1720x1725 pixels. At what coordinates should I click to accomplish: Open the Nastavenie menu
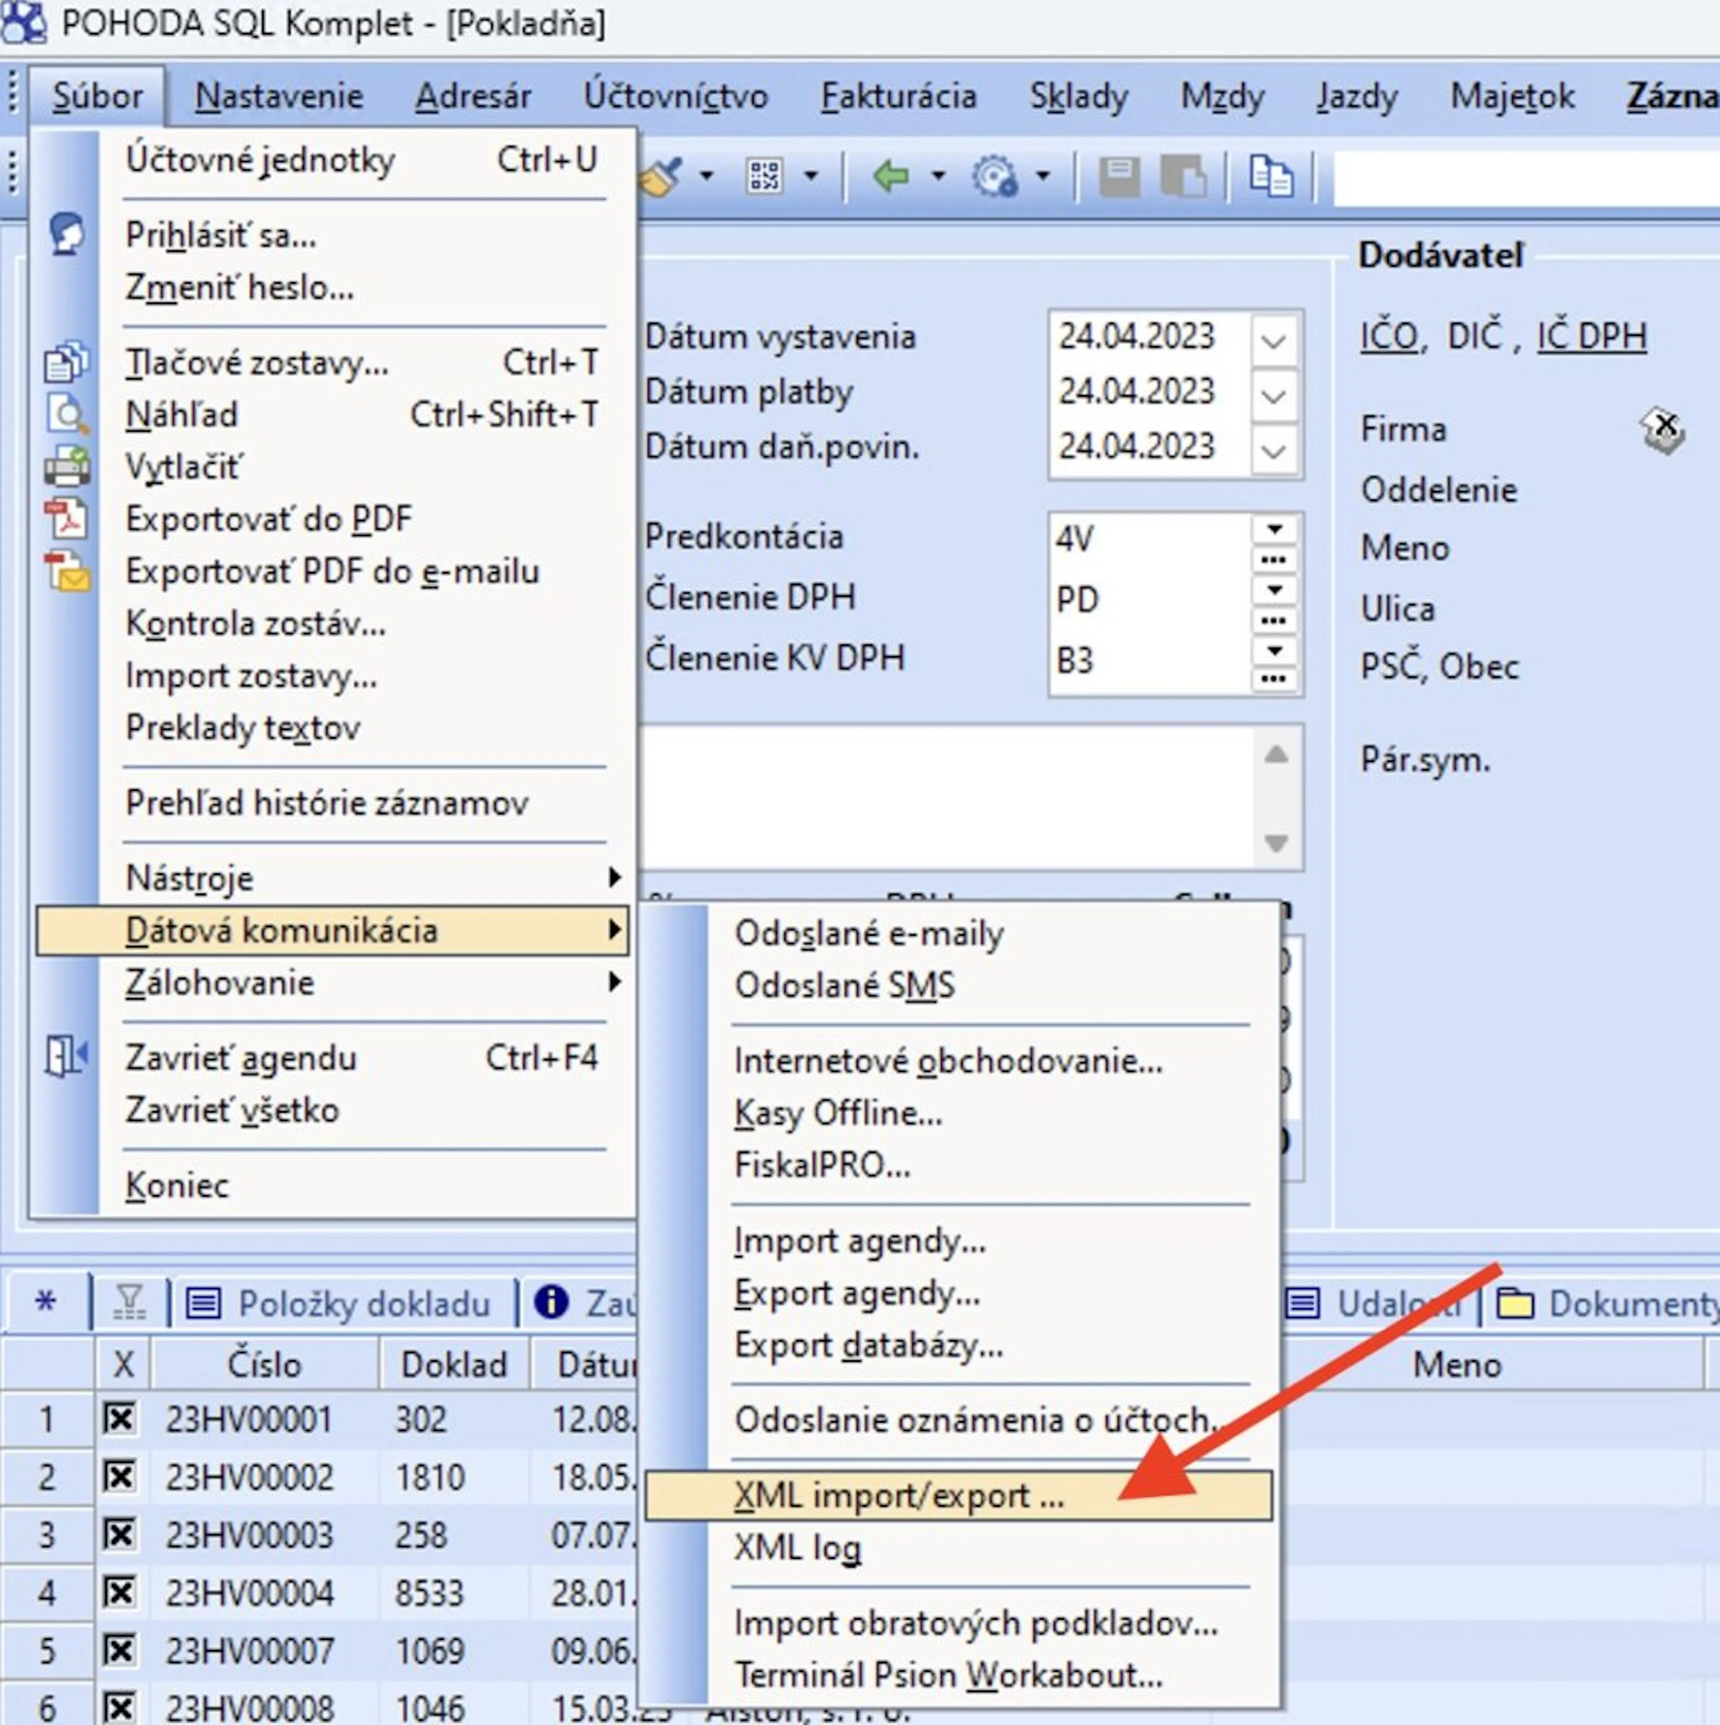pos(279,95)
